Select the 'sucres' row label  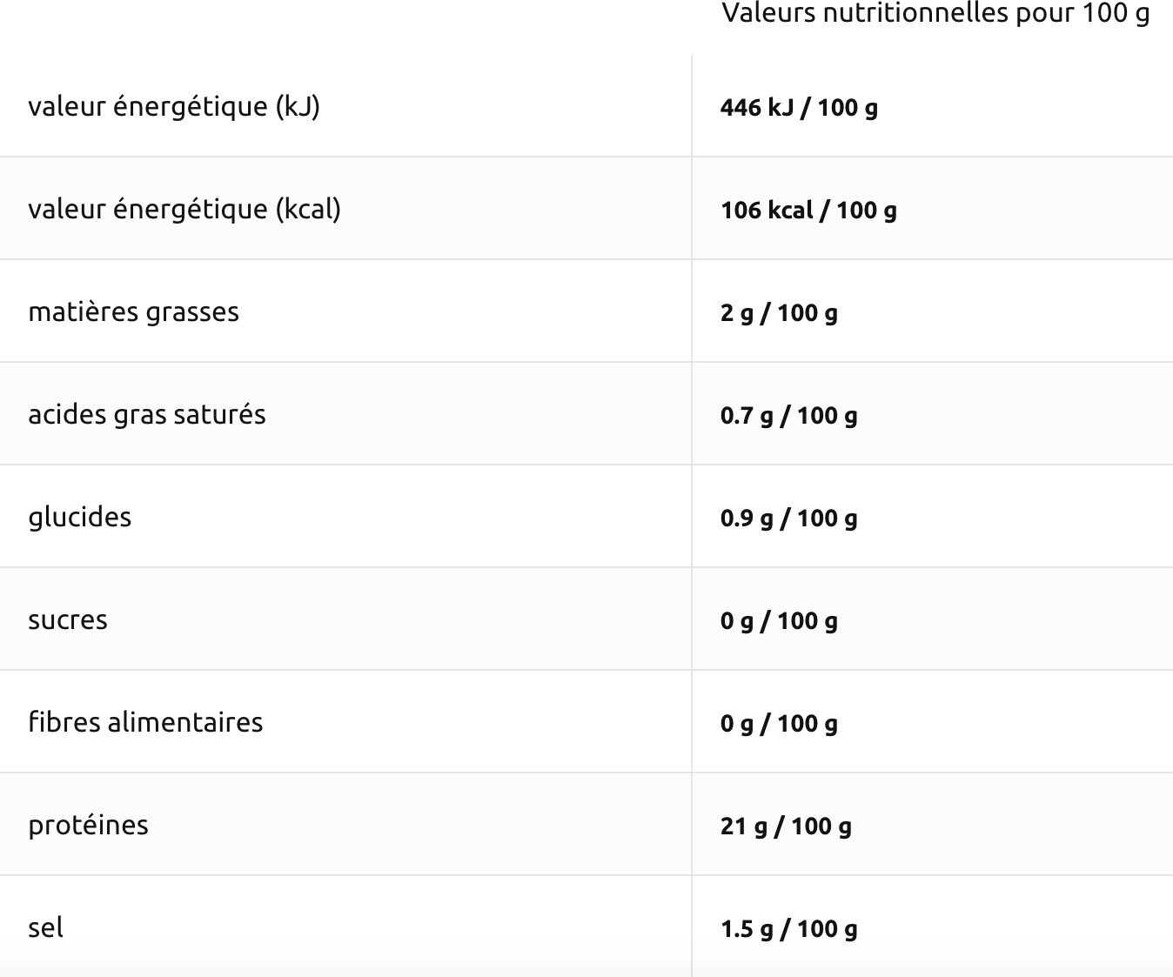[x=68, y=619]
